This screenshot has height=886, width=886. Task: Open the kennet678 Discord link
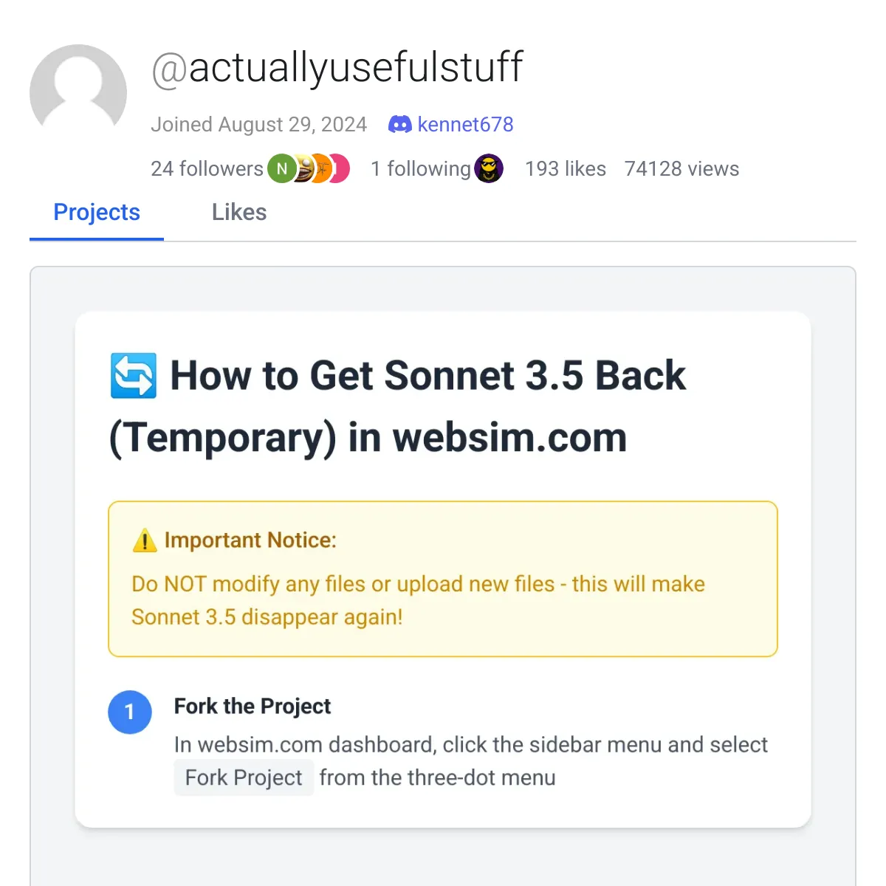[x=465, y=125]
